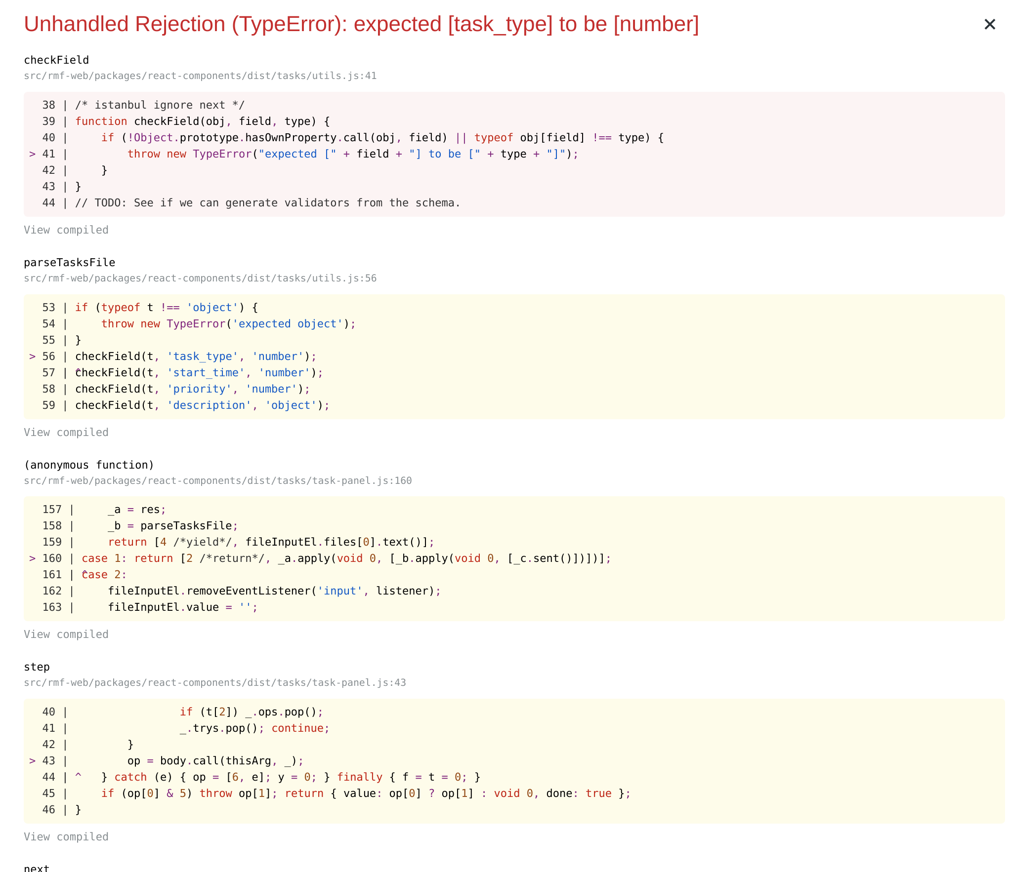Select the checkField stack frame header

point(56,60)
